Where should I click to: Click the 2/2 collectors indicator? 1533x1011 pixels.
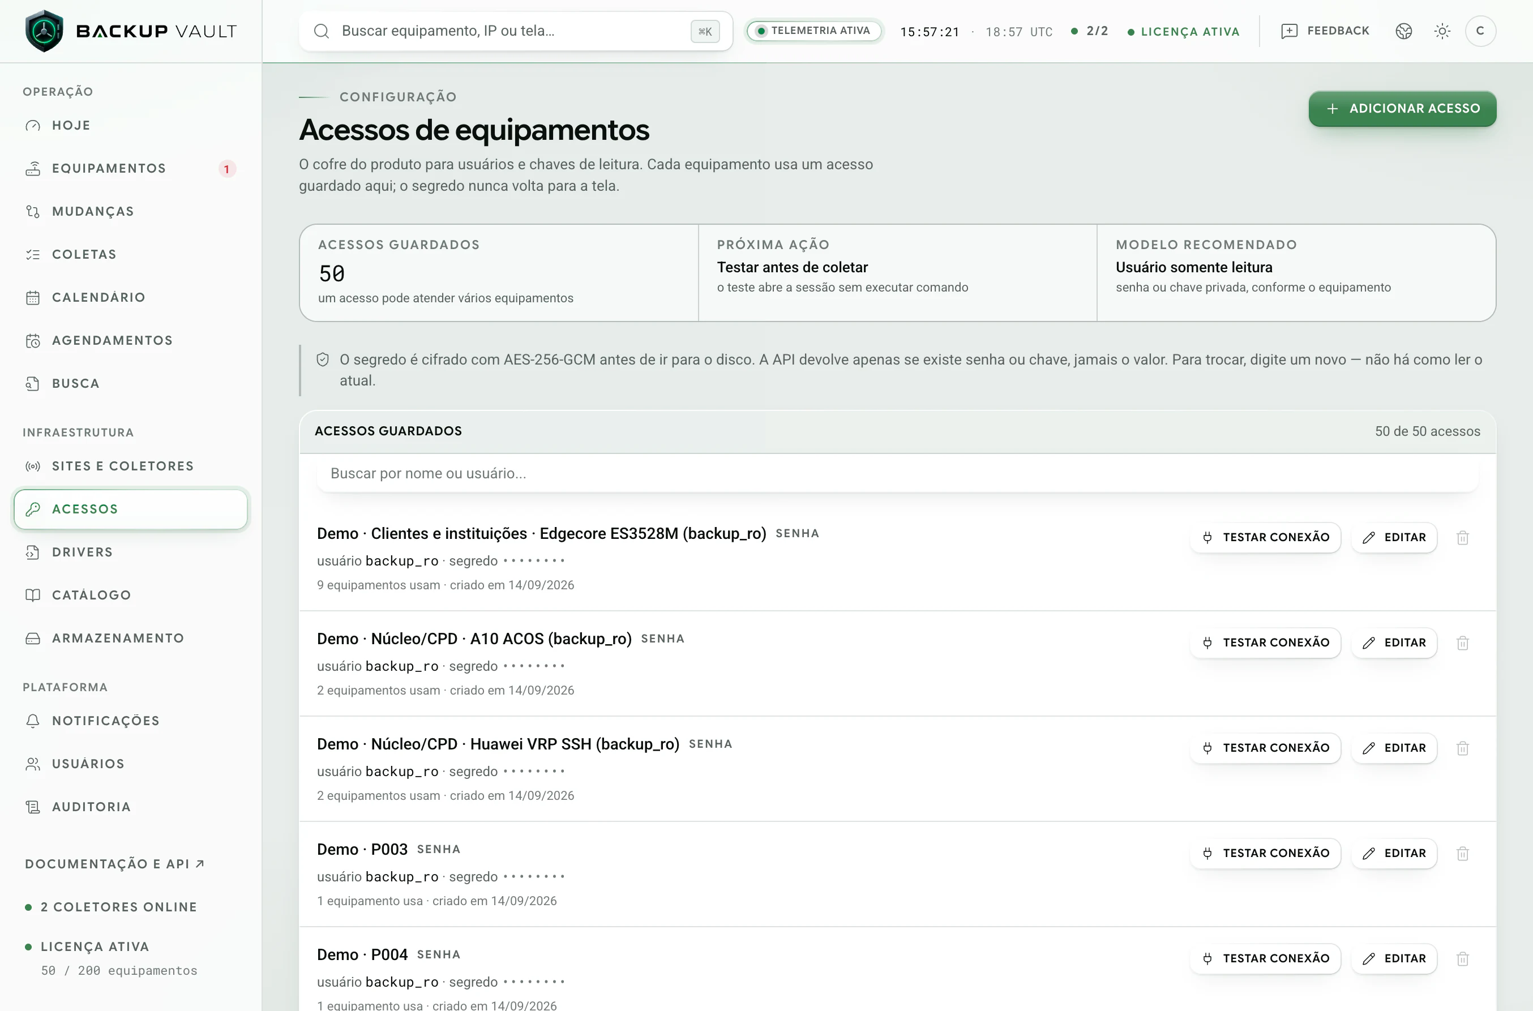pyautogui.click(x=1090, y=31)
